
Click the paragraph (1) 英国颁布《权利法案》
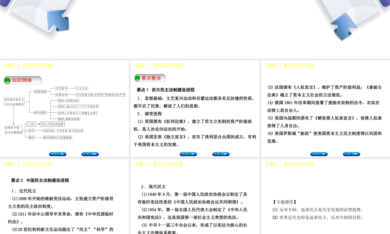point(193,125)
